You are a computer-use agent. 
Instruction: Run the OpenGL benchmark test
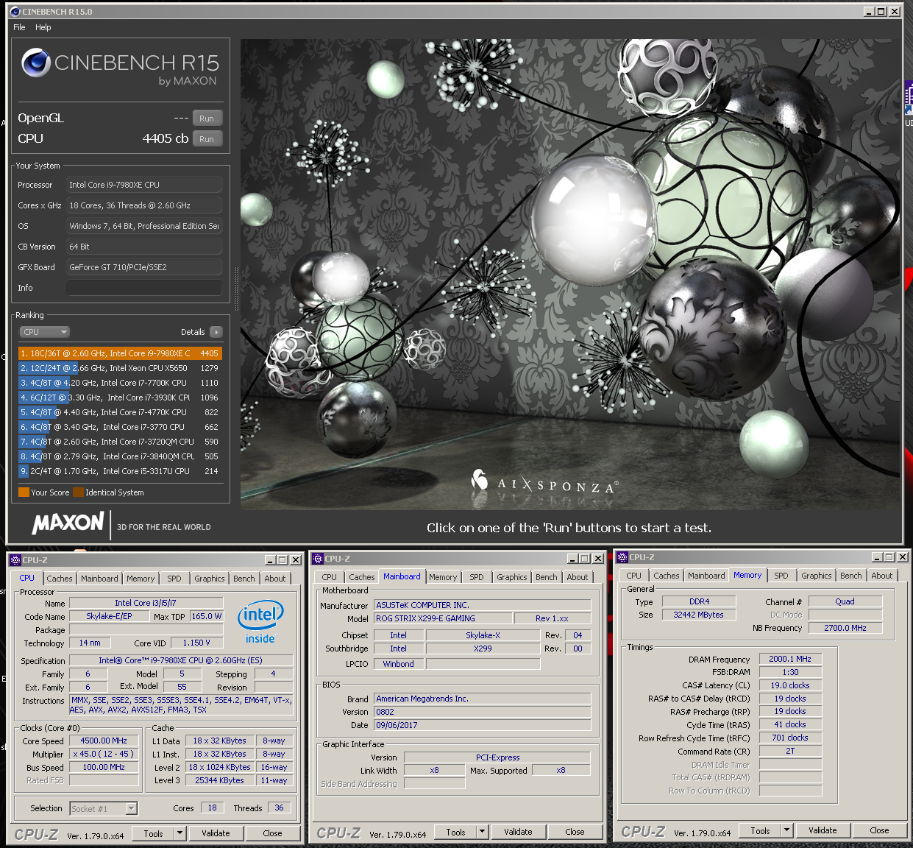tap(207, 119)
